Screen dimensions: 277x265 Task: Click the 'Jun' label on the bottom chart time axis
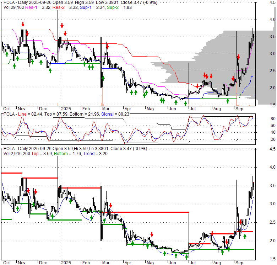tap(173, 263)
